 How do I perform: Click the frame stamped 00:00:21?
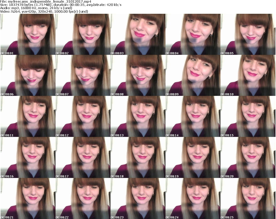point(28,198)
